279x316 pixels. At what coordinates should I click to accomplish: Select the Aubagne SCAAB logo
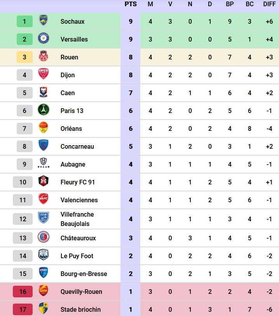[x=43, y=164]
